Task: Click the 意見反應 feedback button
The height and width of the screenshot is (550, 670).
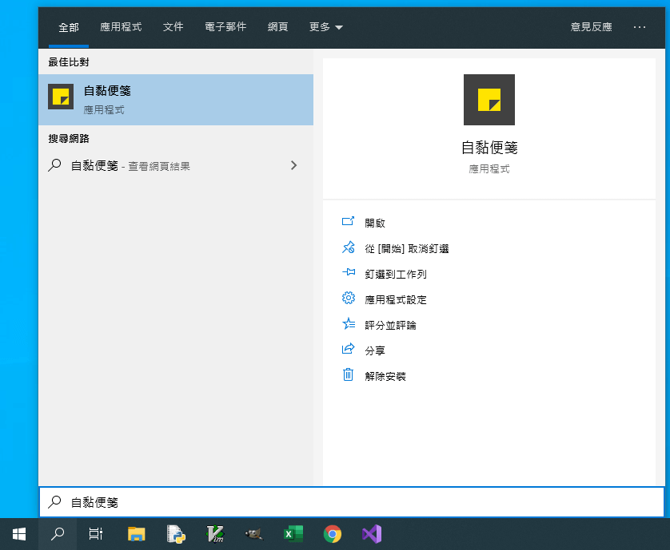Action: 591,27
